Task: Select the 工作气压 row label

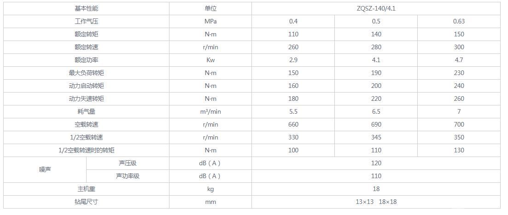Action: point(86,21)
